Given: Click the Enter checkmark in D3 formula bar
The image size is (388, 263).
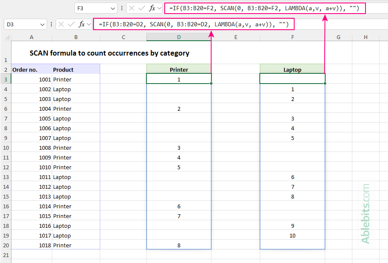Looking at the screenshot, I should point(71,24).
